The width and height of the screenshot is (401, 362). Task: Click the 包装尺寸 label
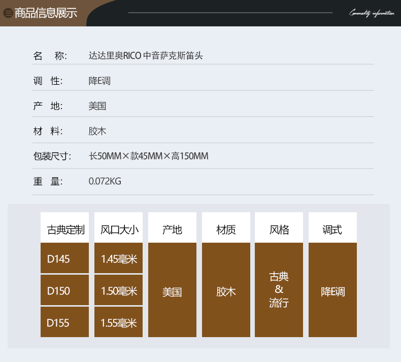point(52,156)
